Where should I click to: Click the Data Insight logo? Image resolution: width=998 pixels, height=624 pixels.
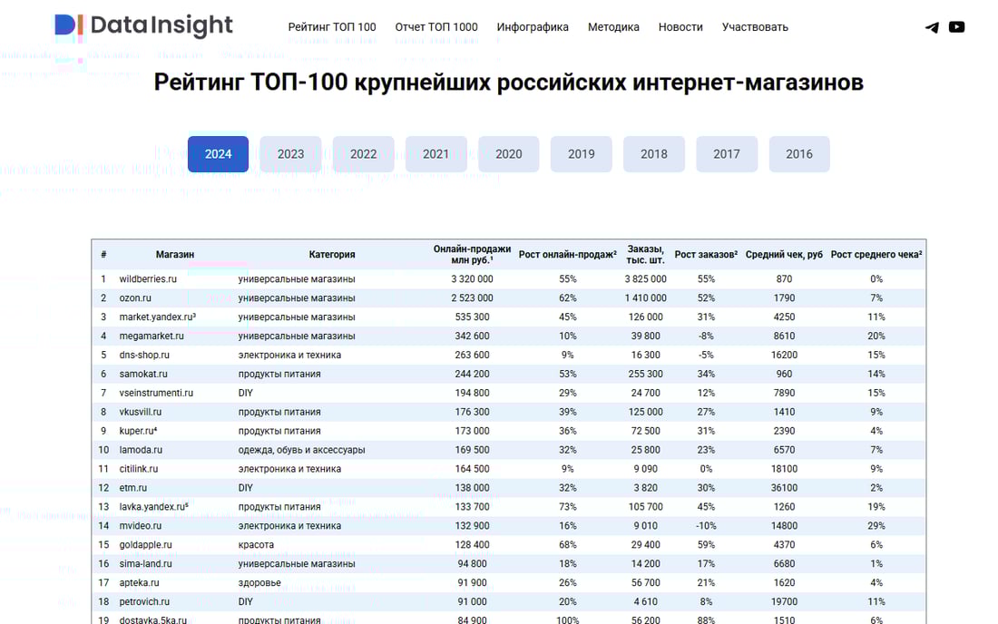click(x=143, y=26)
